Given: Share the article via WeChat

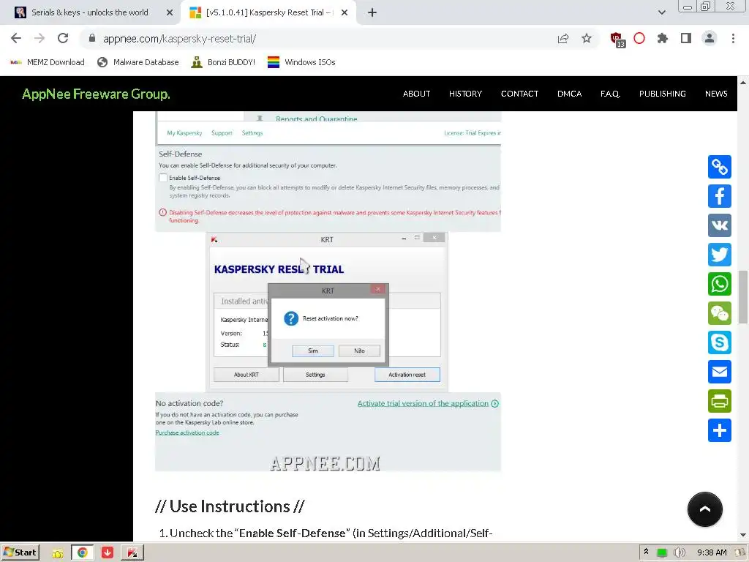Looking at the screenshot, I should (x=720, y=313).
